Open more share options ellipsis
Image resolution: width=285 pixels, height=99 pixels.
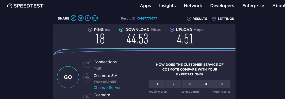tap(95, 18)
